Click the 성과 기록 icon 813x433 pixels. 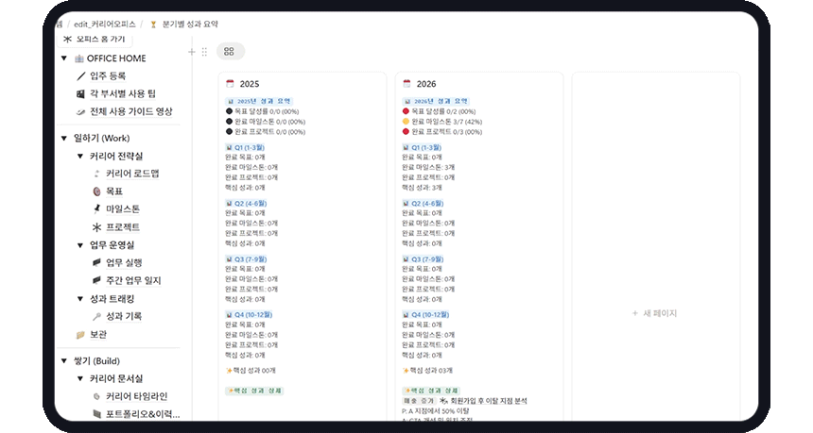click(x=96, y=316)
